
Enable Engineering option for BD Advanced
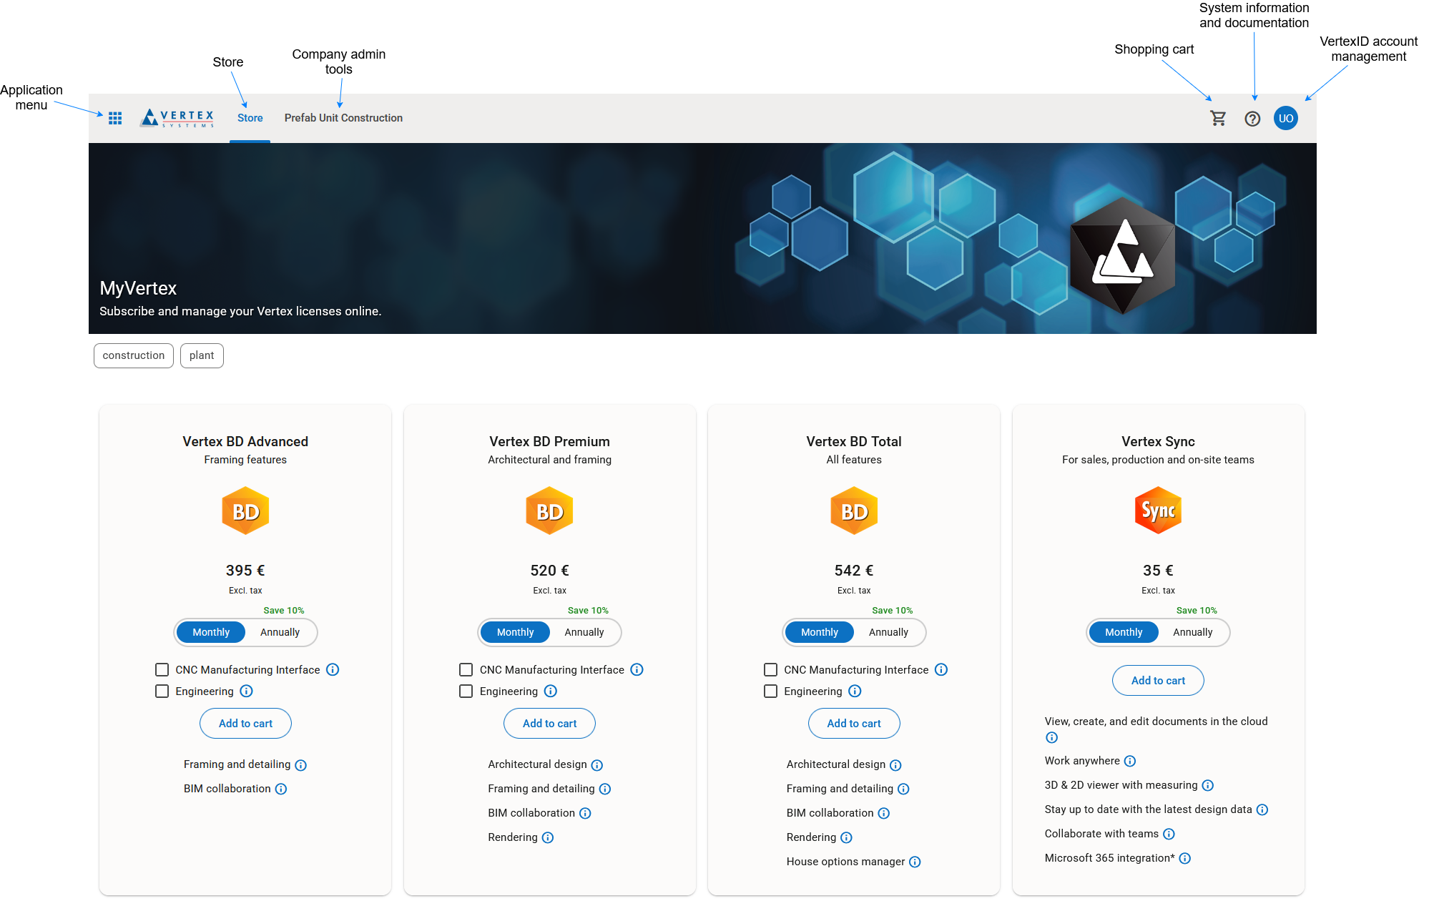(162, 691)
